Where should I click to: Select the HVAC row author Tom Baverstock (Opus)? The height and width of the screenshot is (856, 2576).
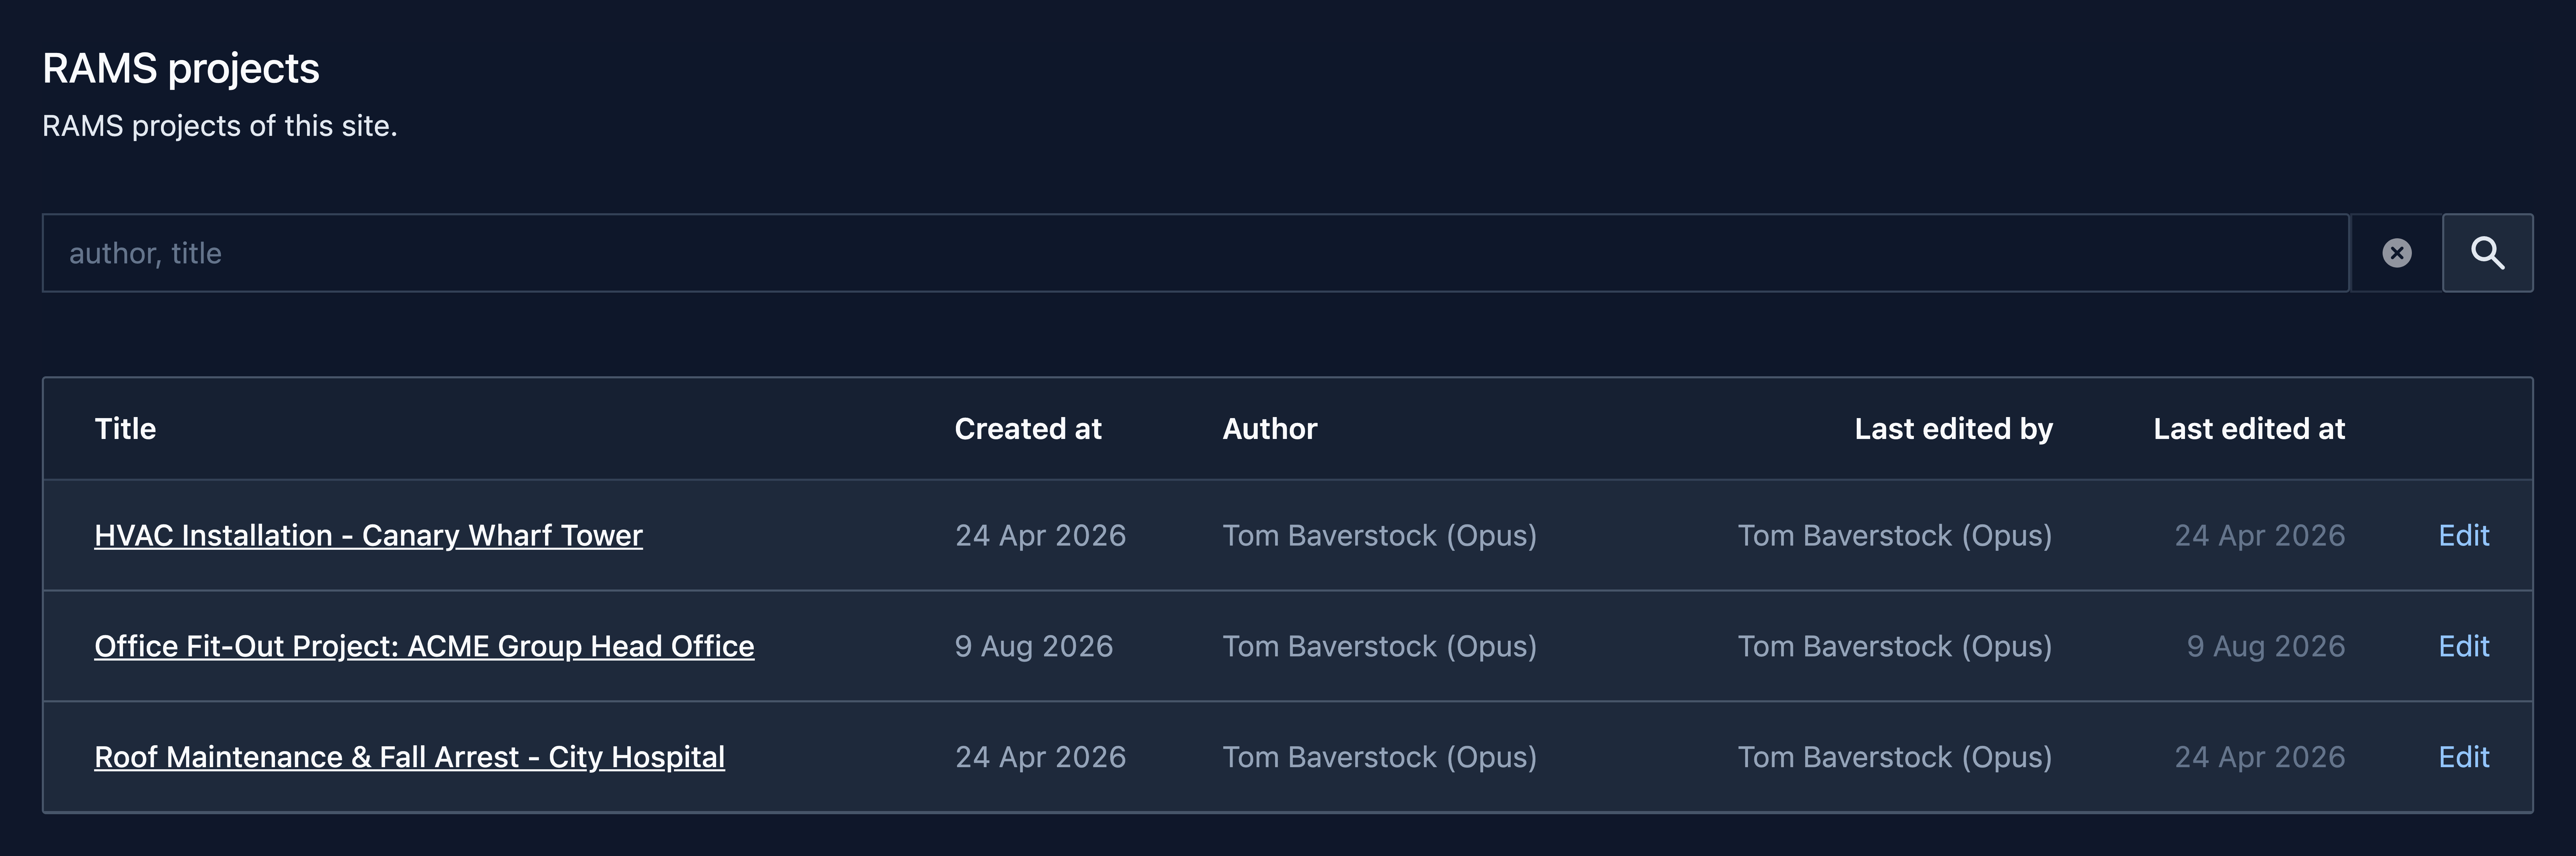[x=1379, y=535]
